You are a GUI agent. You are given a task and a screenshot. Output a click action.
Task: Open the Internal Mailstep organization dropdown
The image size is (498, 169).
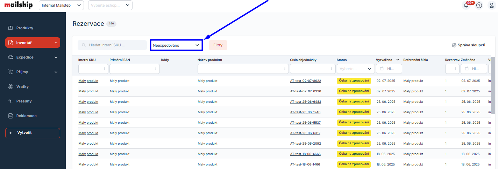[61, 5]
